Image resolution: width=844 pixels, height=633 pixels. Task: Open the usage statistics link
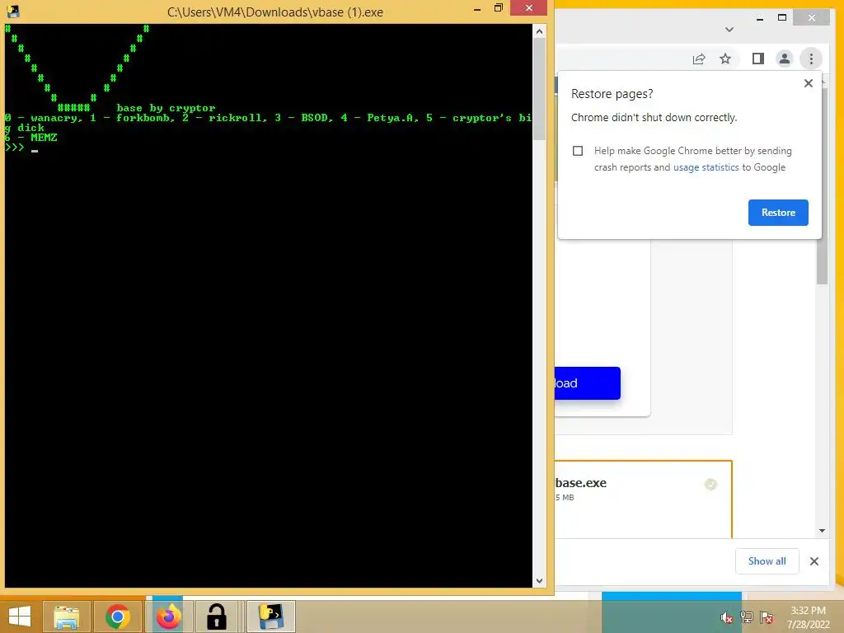pos(706,167)
